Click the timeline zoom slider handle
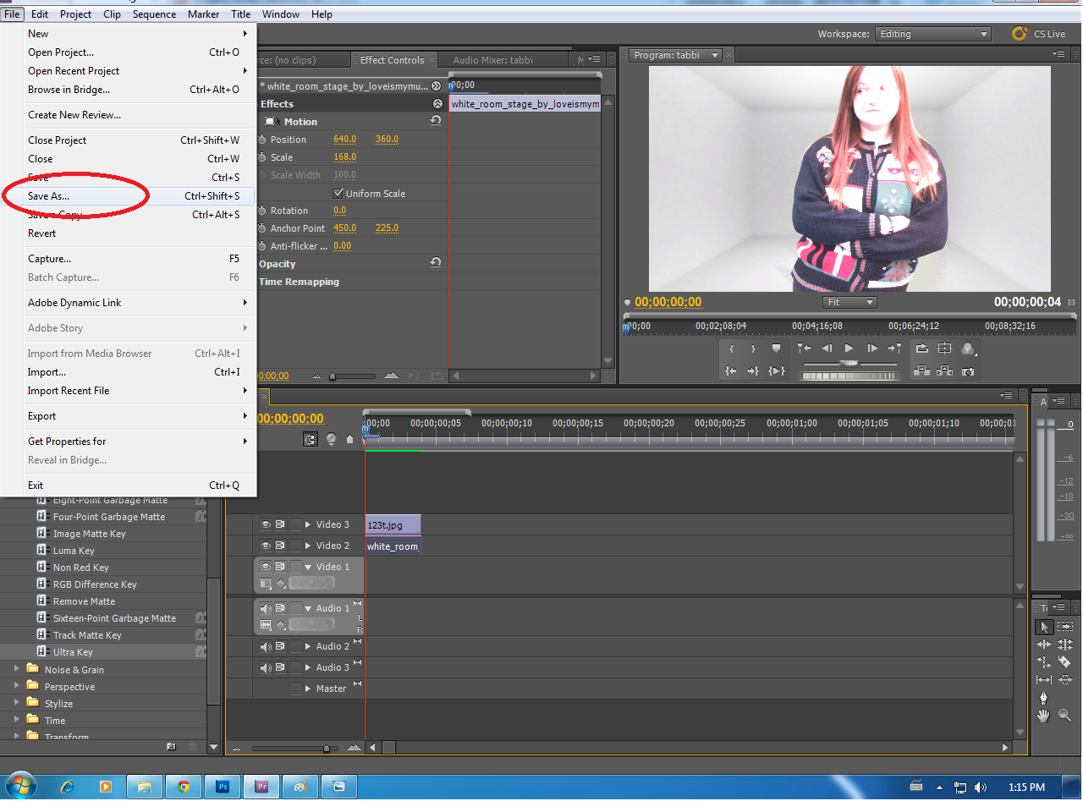Viewport: 1083px width, 812px height. (327, 748)
